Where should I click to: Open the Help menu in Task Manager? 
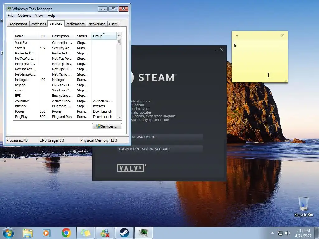click(x=51, y=16)
